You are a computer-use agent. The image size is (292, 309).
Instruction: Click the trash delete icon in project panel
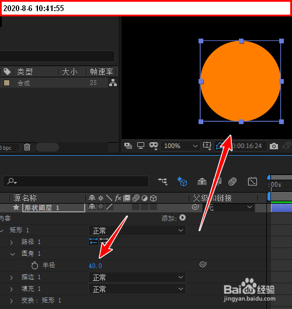click(x=27, y=147)
